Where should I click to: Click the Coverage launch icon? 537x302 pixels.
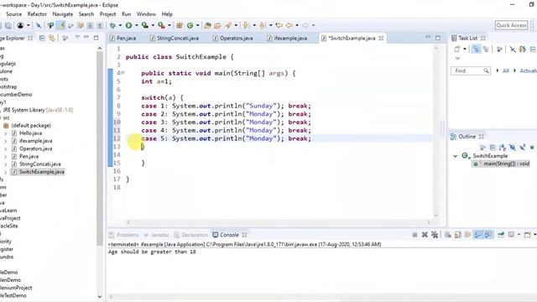pos(145,25)
